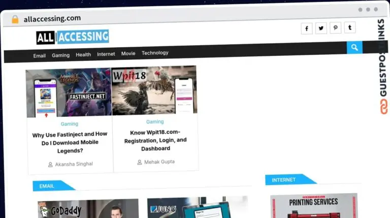Open the Technology navigation item
The image size is (390, 218).
[x=155, y=53]
